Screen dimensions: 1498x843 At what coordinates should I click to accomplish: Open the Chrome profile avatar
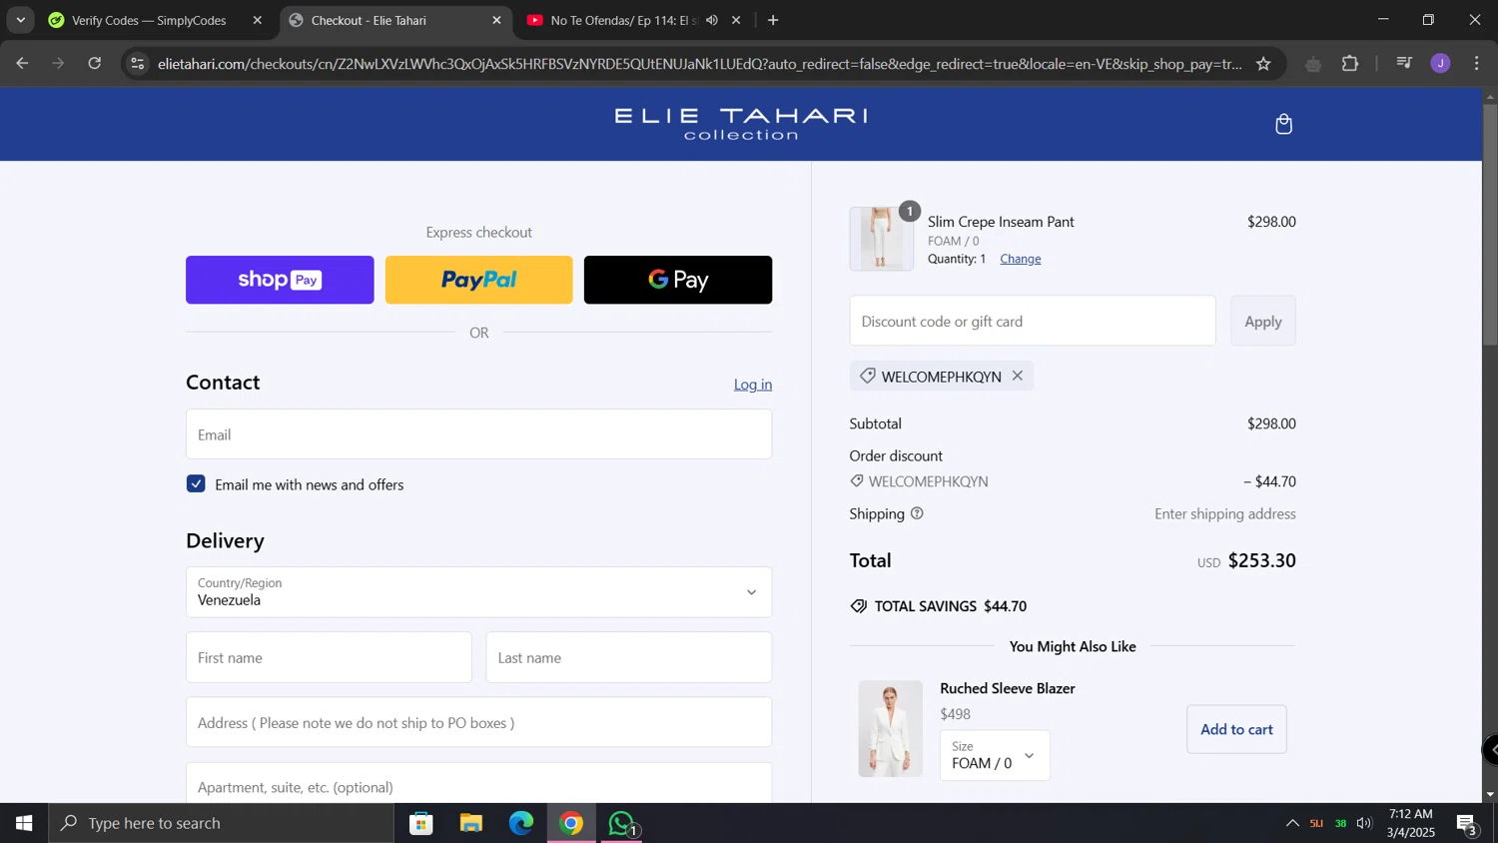(x=1440, y=64)
